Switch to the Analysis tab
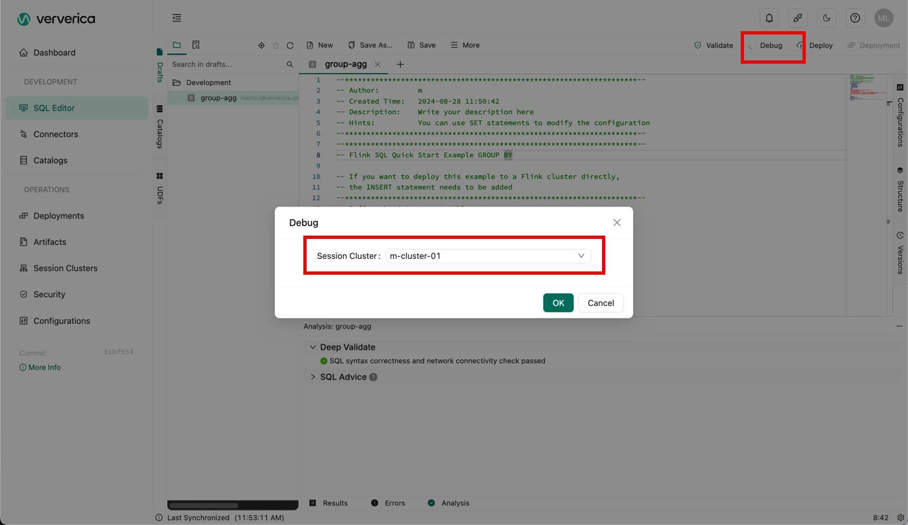This screenshot has height=525, width=908. coord(449,503)
